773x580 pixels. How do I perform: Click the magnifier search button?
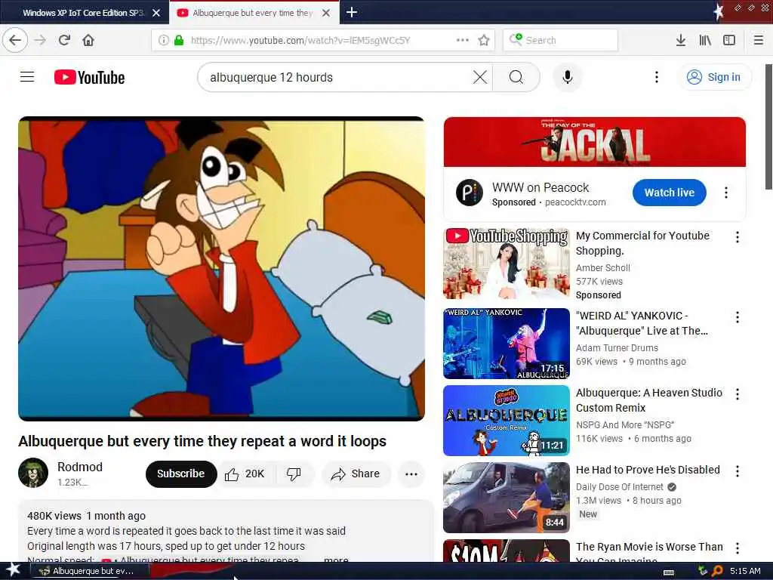point(516,78)
